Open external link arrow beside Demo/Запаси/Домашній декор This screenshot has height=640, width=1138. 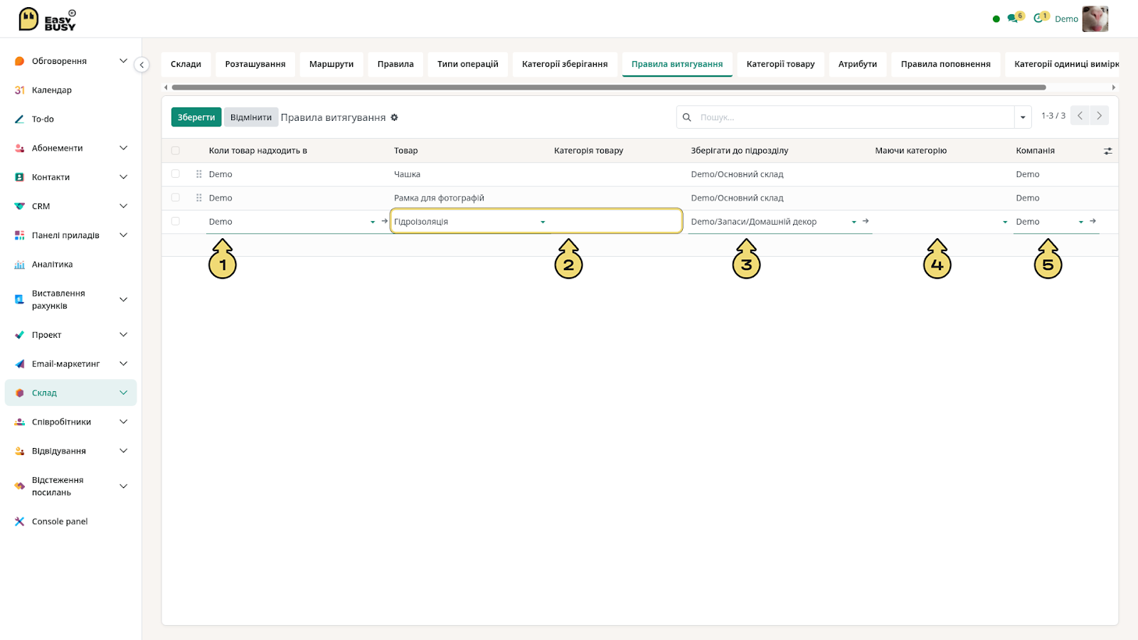pyautogui.click(x=866, y=221)
